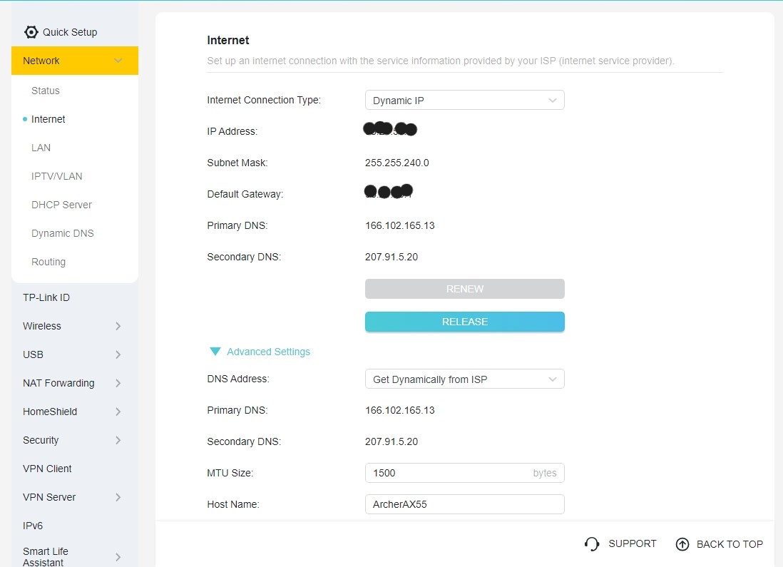Click BACK TO TOP text
Viewport: 783px width, 567px height.
coord(730,544)
